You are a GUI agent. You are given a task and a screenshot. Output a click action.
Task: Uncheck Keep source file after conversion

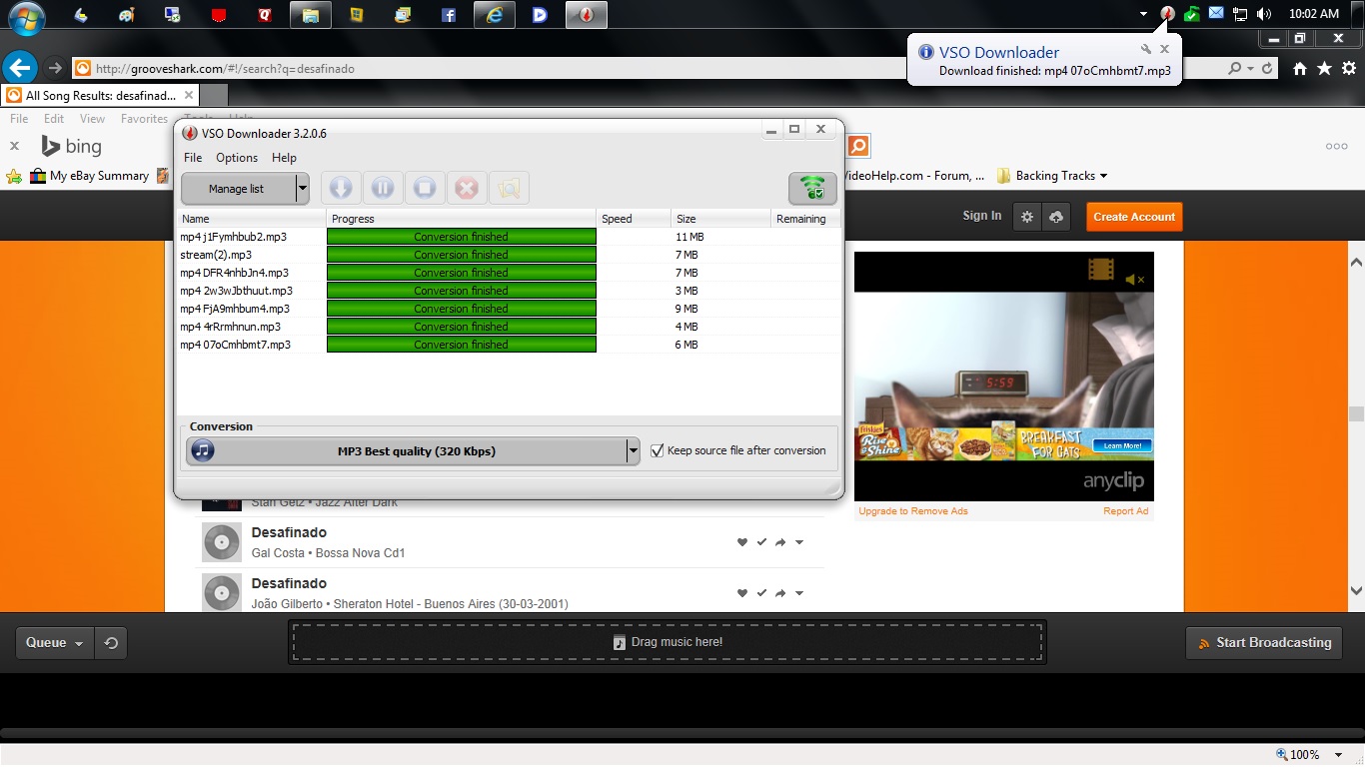(x=657, y=450)
